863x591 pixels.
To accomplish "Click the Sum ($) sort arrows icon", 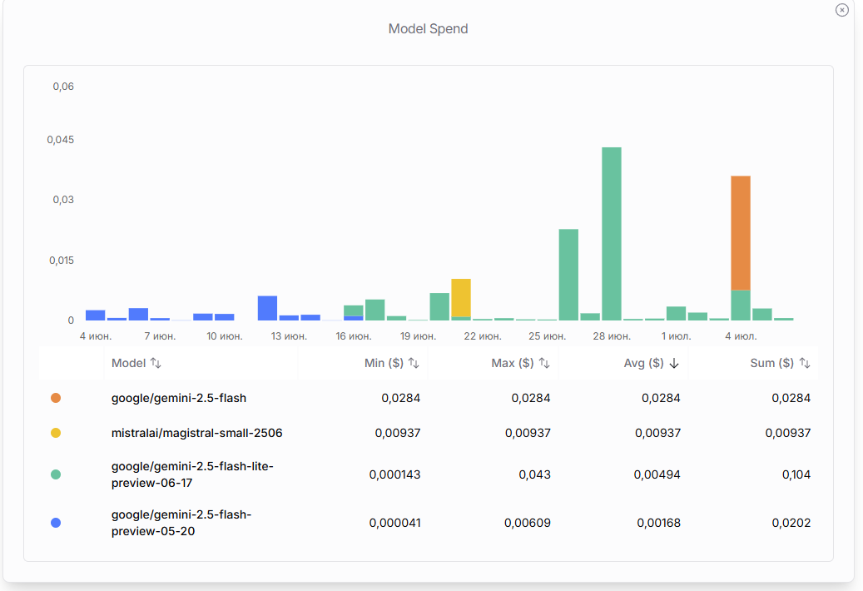I will coord(804,364).
